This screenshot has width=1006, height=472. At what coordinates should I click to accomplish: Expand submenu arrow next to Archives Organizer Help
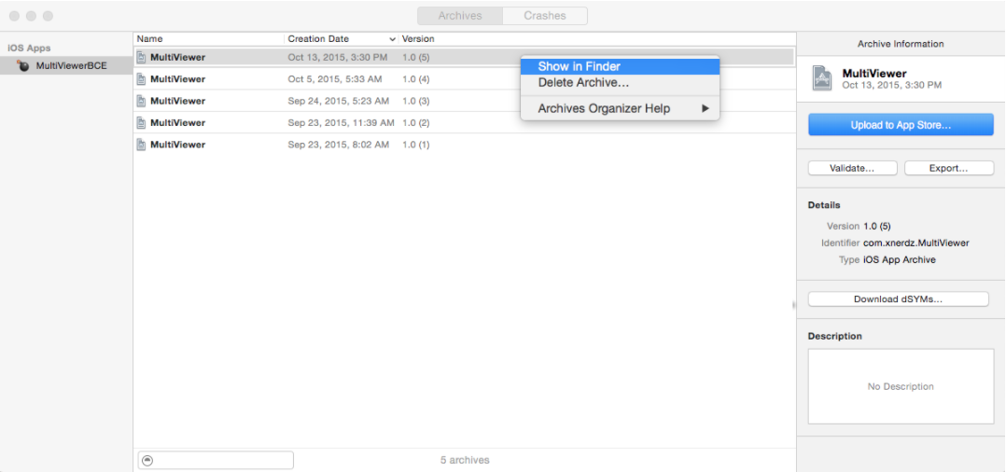pyautogui.click(x=706, y=108)
